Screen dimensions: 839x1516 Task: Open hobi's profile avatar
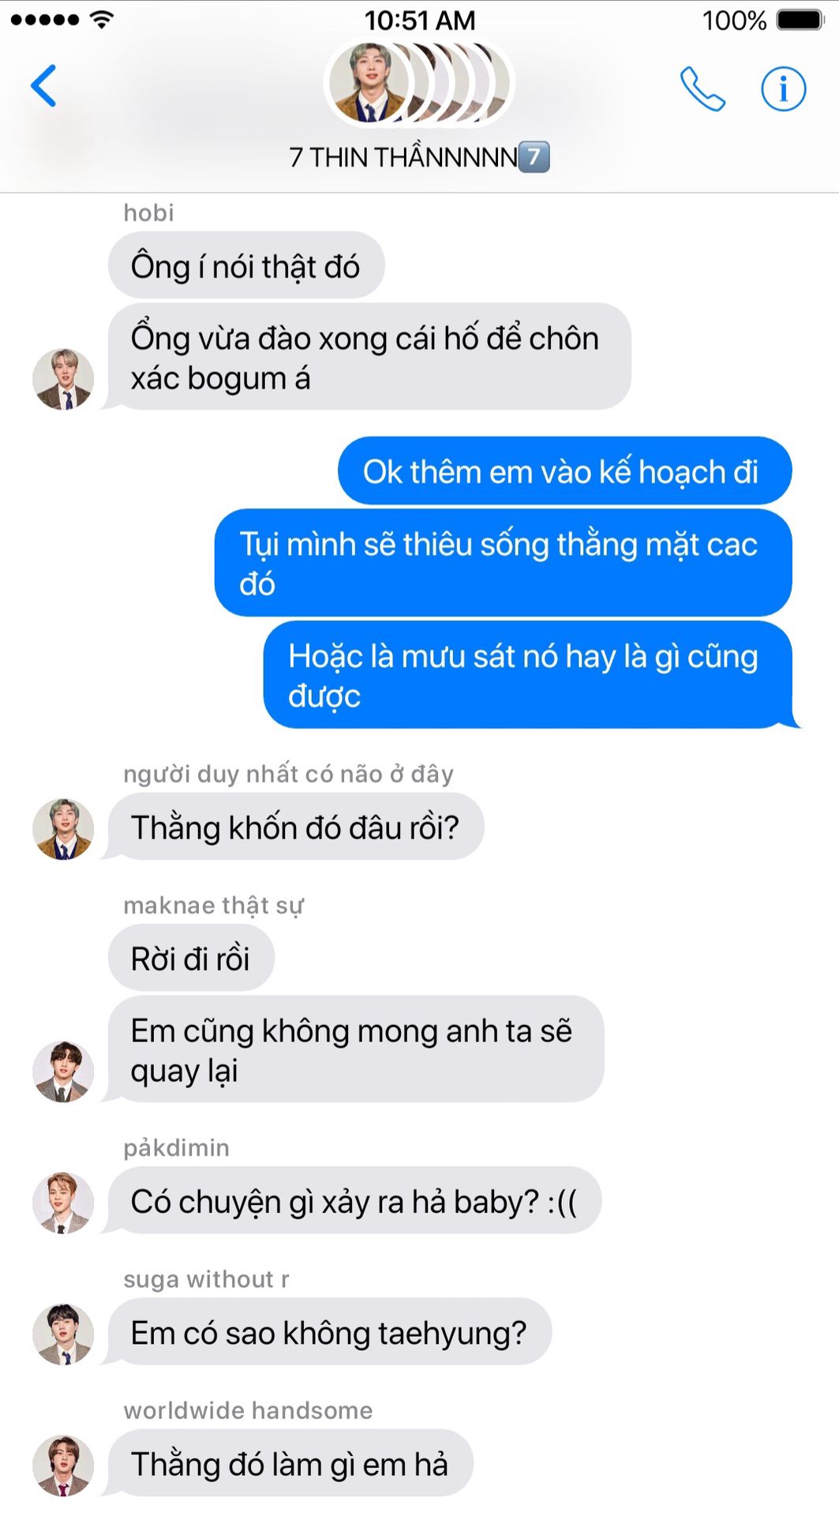[63, 379]
